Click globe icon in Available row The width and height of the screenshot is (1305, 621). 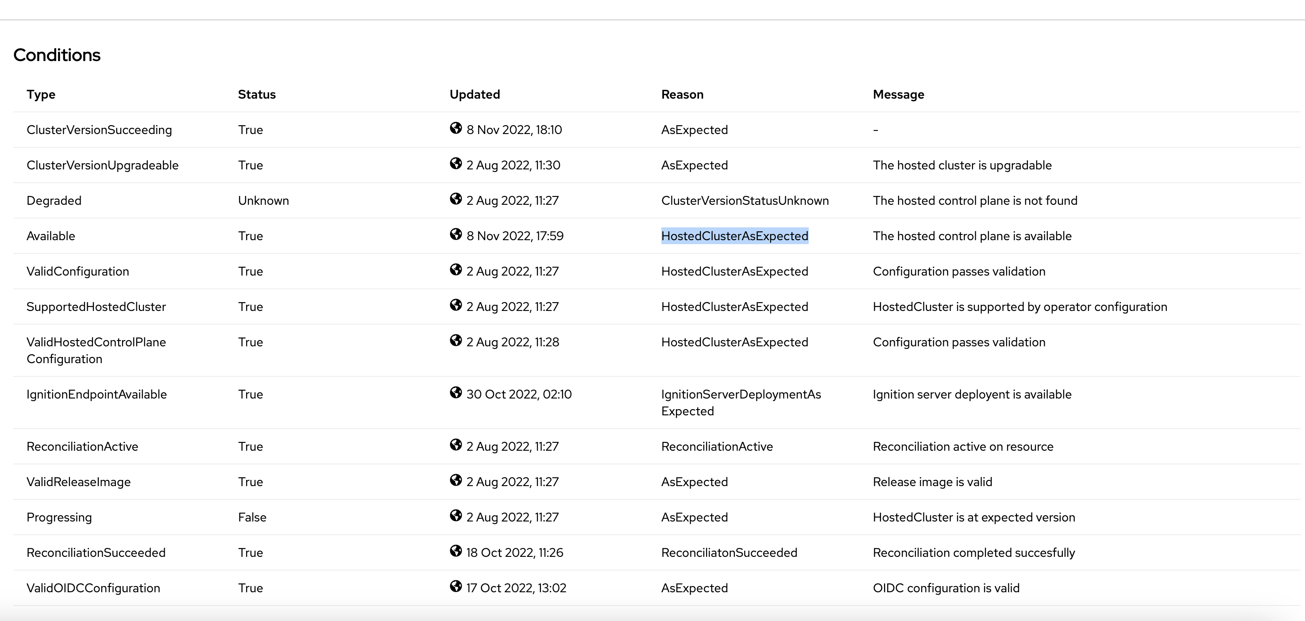pos(456,234)
